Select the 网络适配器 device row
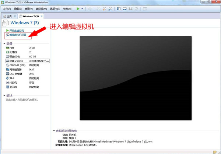This screenshot has width=221, height=154. point(27,70)
